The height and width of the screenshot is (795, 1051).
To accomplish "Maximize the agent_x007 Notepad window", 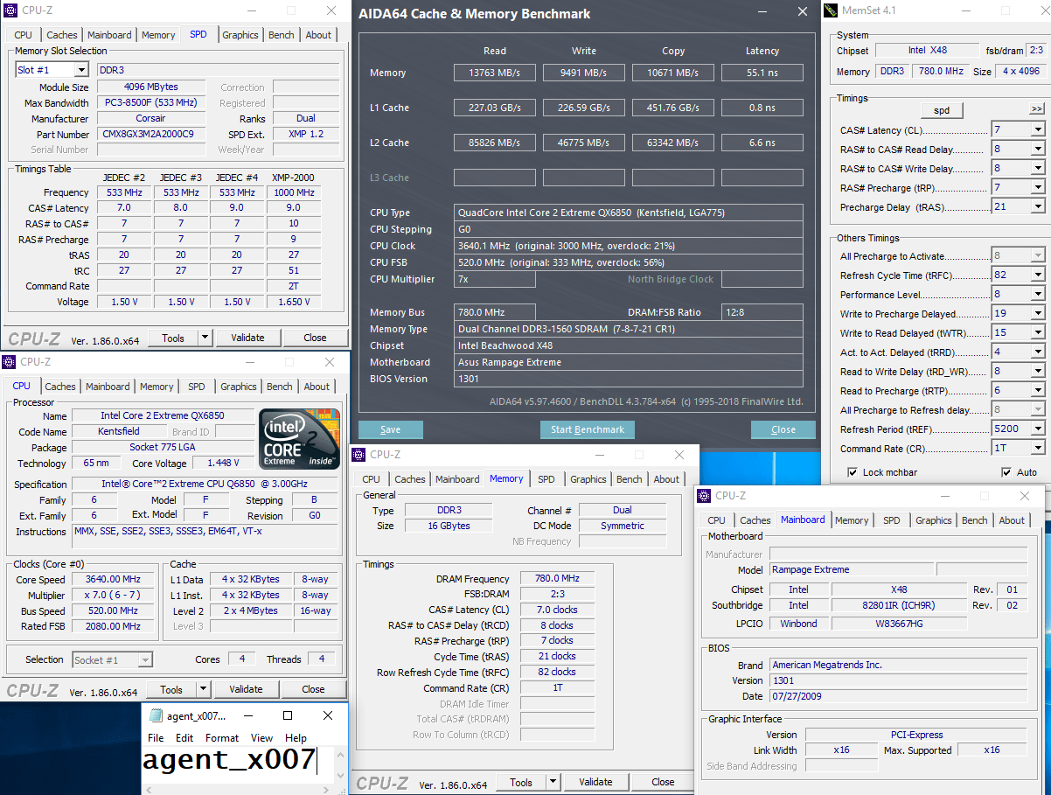I will click(288, 715).
